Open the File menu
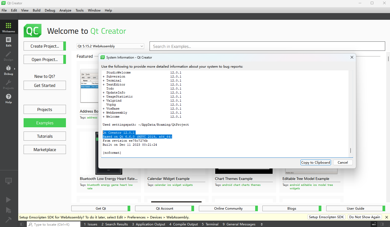 pyautogui.click(x=4, y=10)
